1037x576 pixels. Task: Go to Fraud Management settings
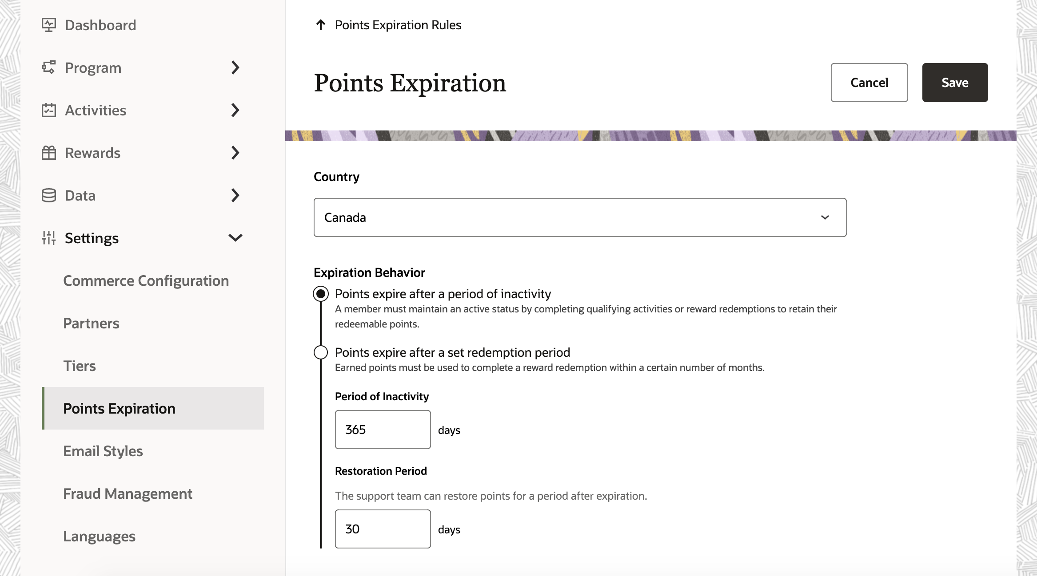(128, 493)
